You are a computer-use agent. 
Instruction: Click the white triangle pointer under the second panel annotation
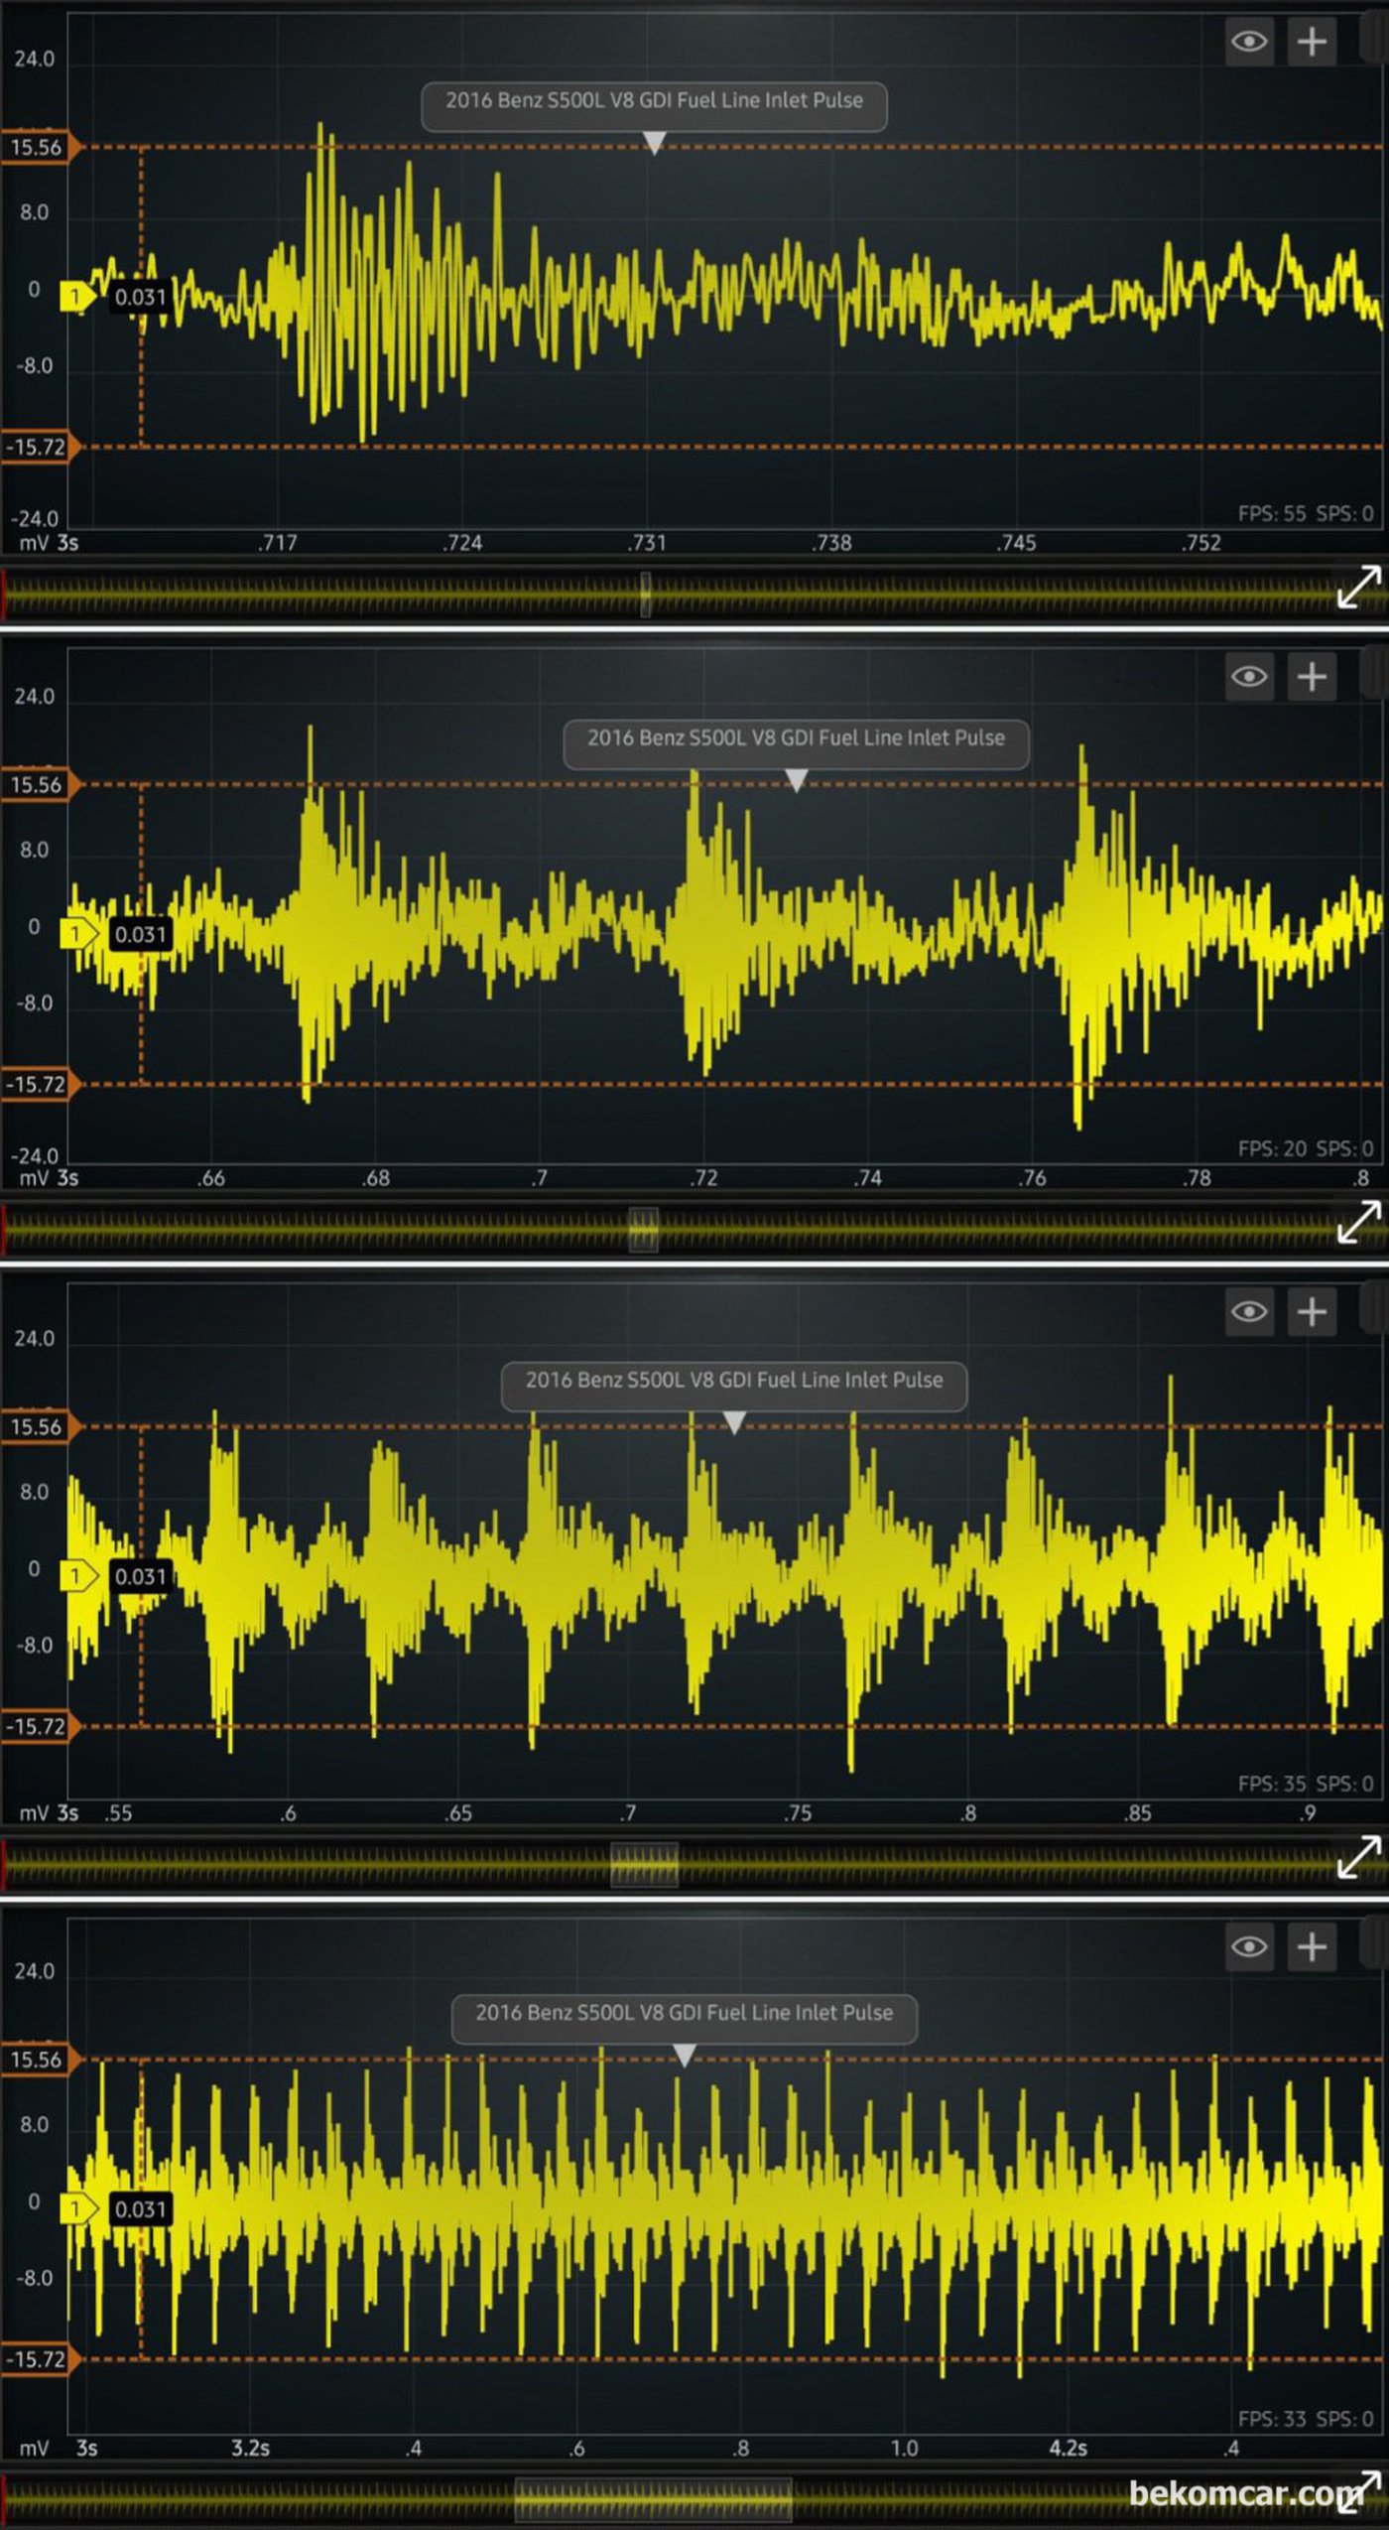pos(796,781)
